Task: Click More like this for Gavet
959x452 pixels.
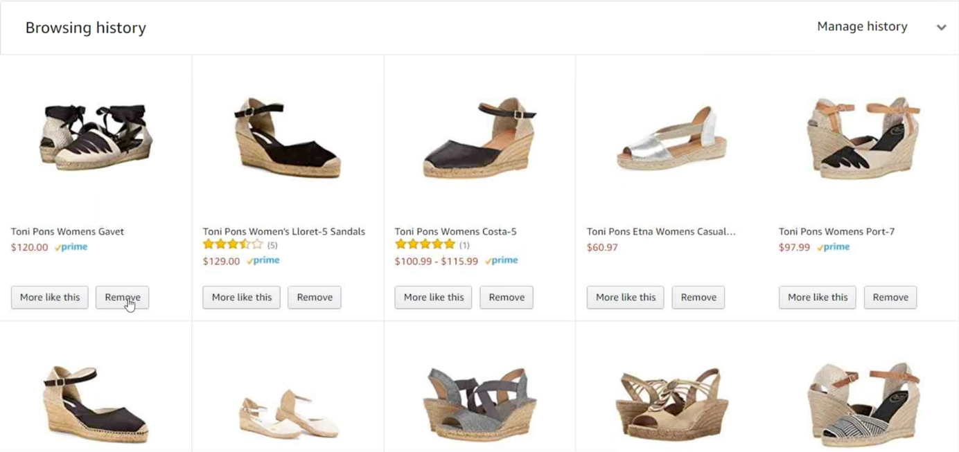Action: (50, 298)
